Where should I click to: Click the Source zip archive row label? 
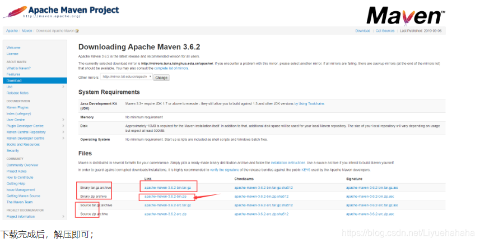[x=94, y=215]
